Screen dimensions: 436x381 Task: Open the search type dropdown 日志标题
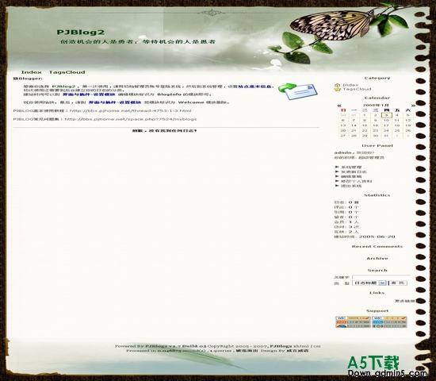pyautogui.click(x=369, y=283)
